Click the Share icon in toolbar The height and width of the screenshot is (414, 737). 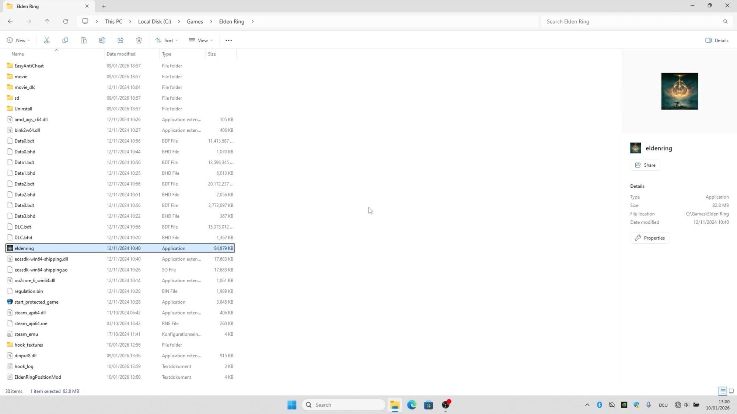120,40
